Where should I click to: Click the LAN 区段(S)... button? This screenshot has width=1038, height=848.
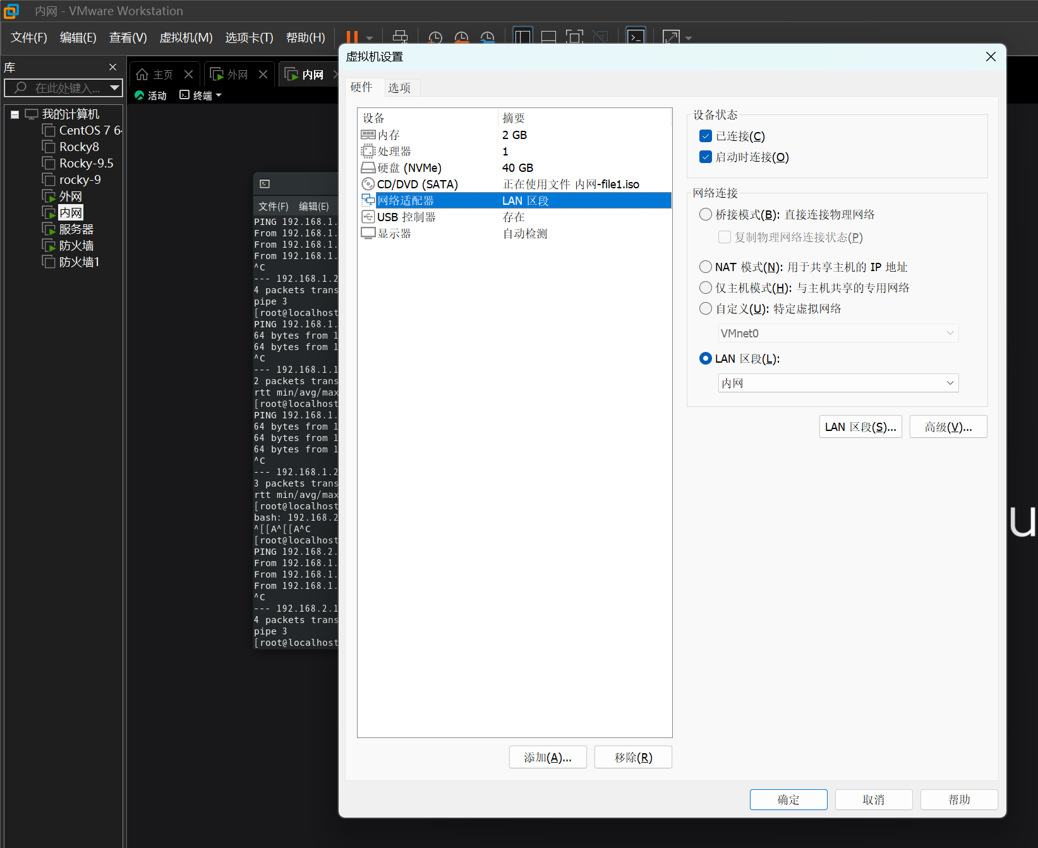(x=860, y=427)
